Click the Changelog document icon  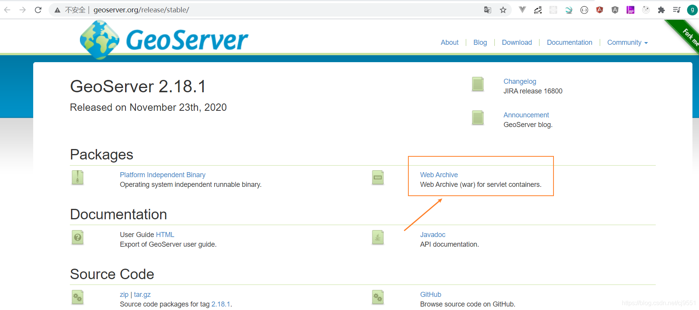478,84
